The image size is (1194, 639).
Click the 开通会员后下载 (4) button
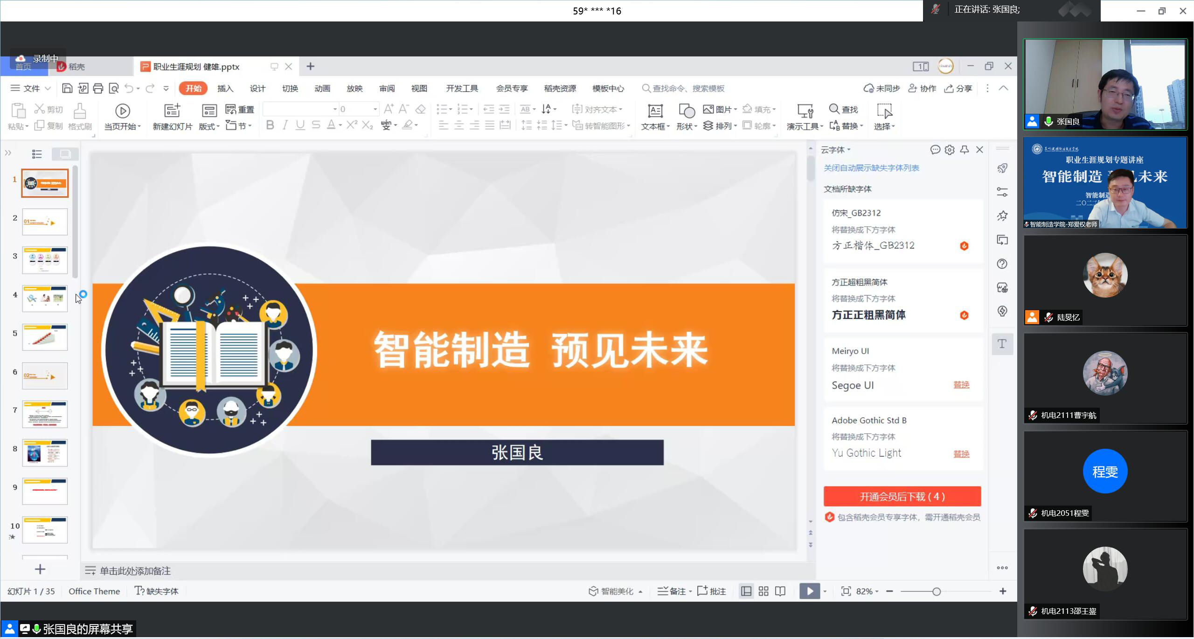(x=902, y=496)
